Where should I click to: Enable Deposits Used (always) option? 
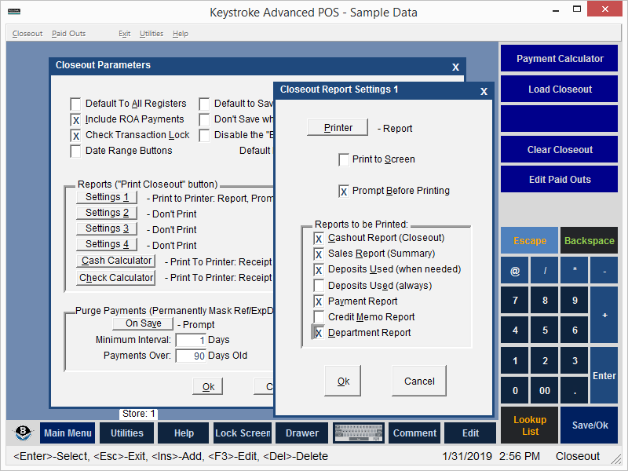(x=319, y=286)
